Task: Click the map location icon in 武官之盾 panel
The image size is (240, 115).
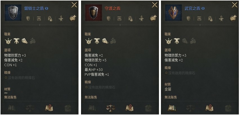Action: 209,108
